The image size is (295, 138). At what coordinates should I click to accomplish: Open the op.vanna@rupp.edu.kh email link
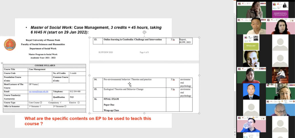39,92
